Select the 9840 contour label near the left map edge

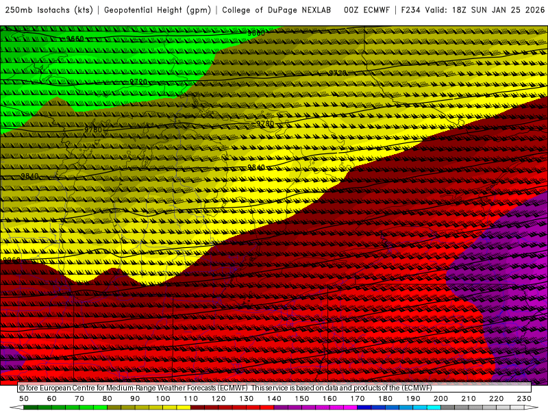point(29,176)
